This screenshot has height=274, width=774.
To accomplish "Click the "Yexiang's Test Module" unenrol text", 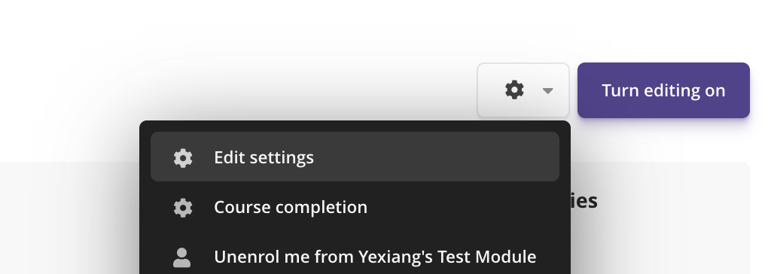I will pyautogui.click(x=447, y=257).
